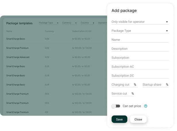Open the Package Type dropdown in dialog
This screenshot has width=177, height=131.
point(140,31)
